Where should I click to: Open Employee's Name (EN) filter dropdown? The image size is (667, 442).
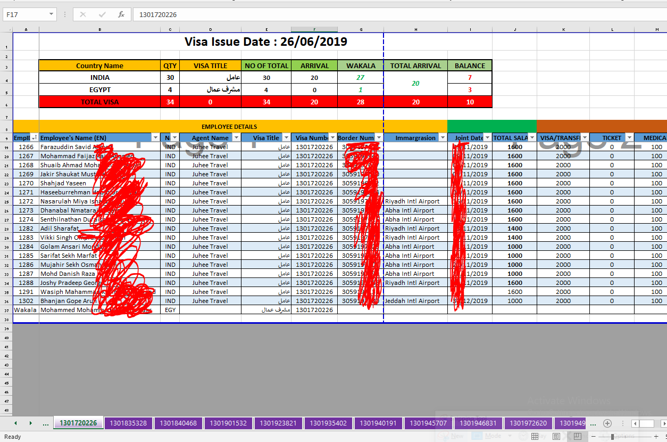[x=155, y=138]
